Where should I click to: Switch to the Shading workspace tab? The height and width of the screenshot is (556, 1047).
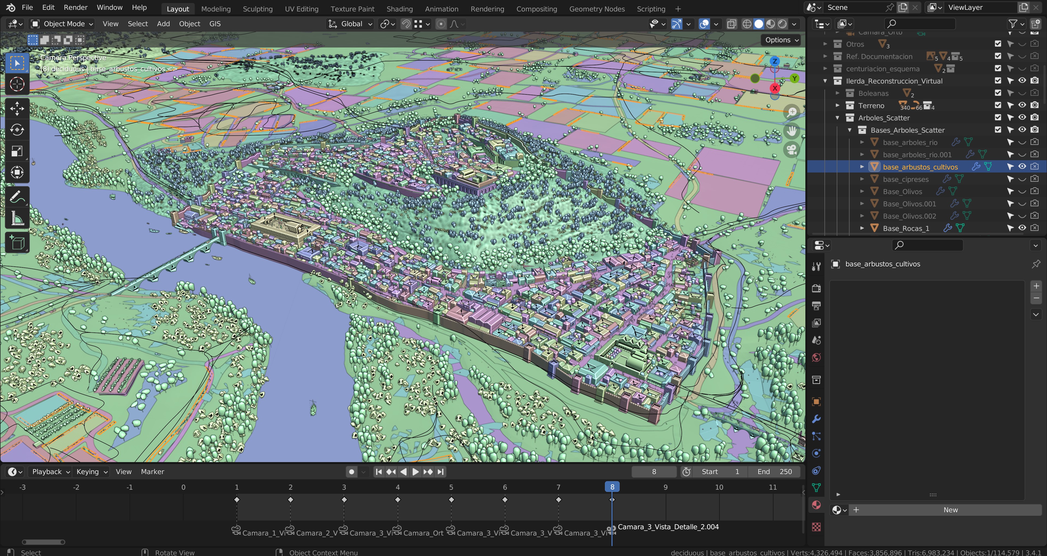[399, 8]
